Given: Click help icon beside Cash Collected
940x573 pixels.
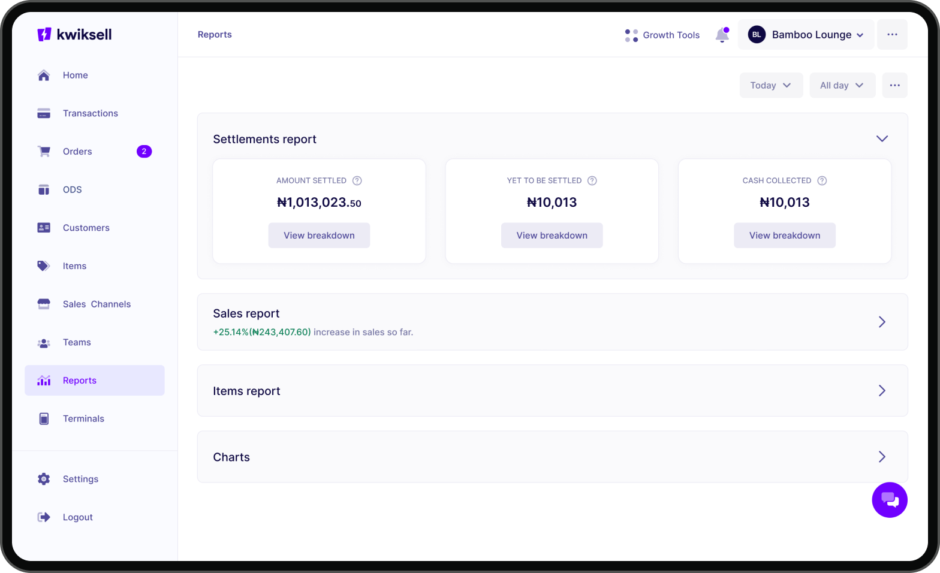Looking at the screenshot, I should [x=822, y=180].
